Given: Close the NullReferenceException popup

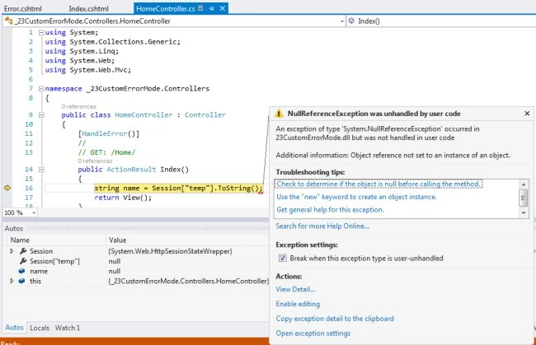Looking at the screenshot, I should point(527,114).
